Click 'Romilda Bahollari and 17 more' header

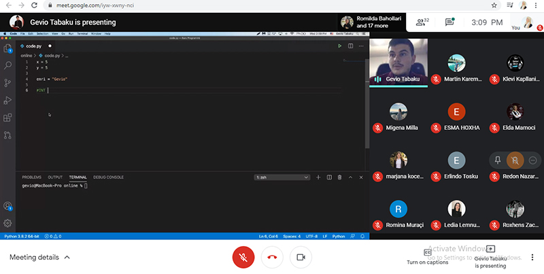coord(371,22)
